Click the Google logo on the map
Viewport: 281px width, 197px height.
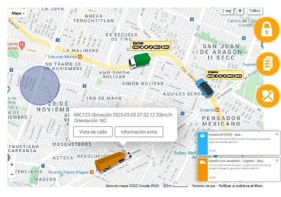point(17,184)
